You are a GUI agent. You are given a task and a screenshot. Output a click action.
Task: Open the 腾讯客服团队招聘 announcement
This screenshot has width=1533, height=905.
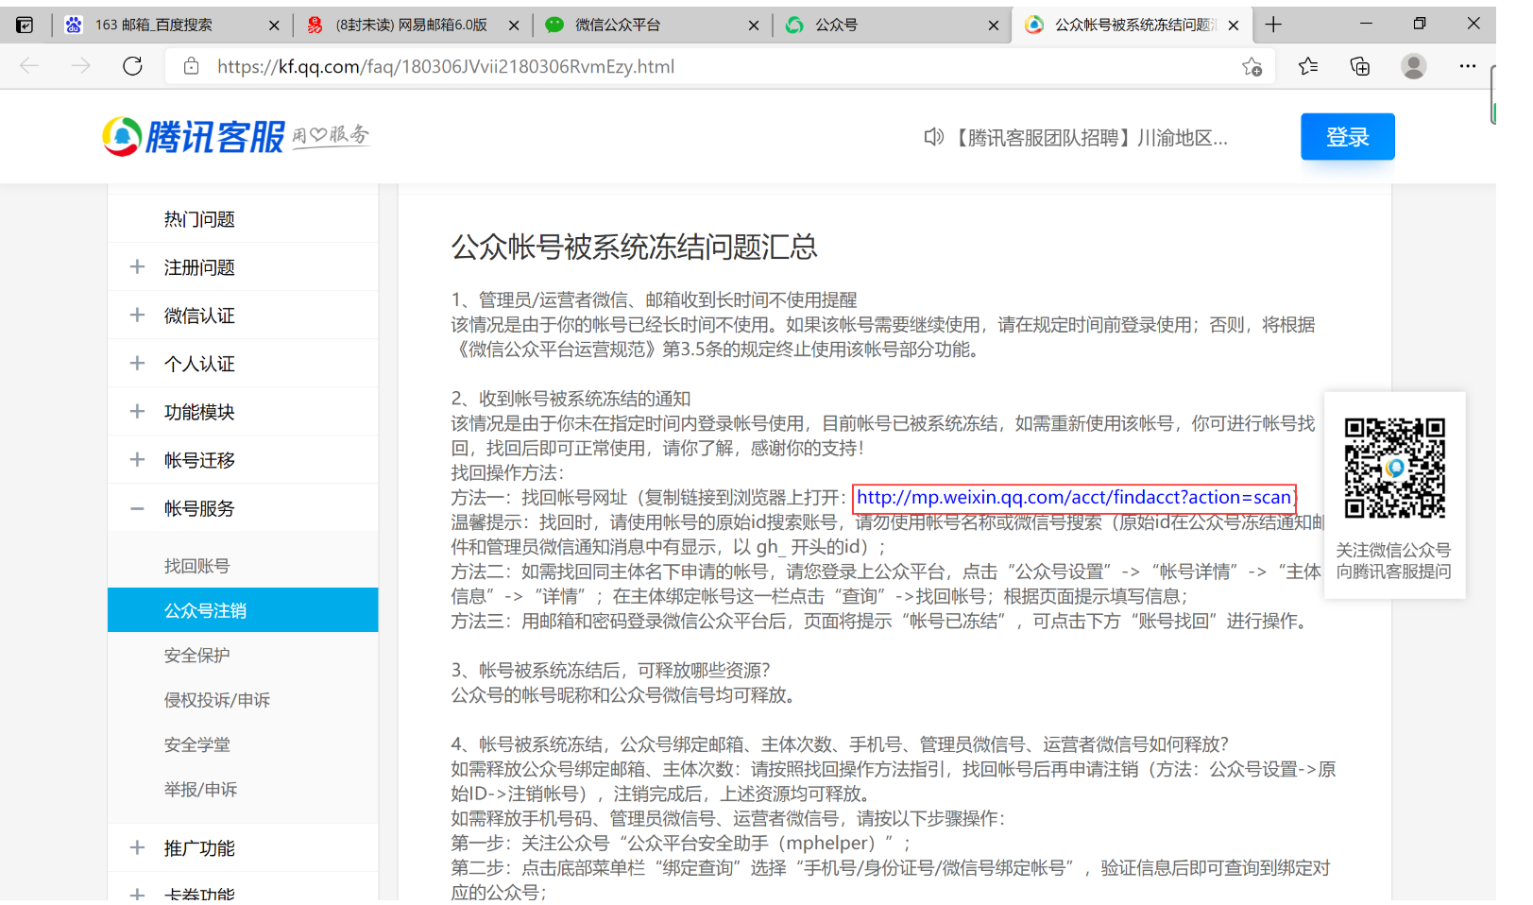[x=1089, y=138]
